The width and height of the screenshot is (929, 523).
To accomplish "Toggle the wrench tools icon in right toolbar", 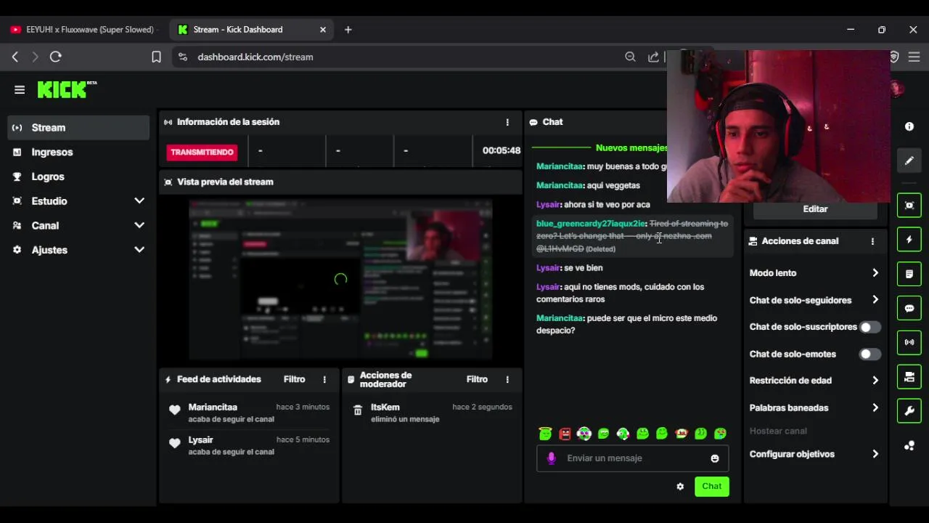I will tap(909, 411).
